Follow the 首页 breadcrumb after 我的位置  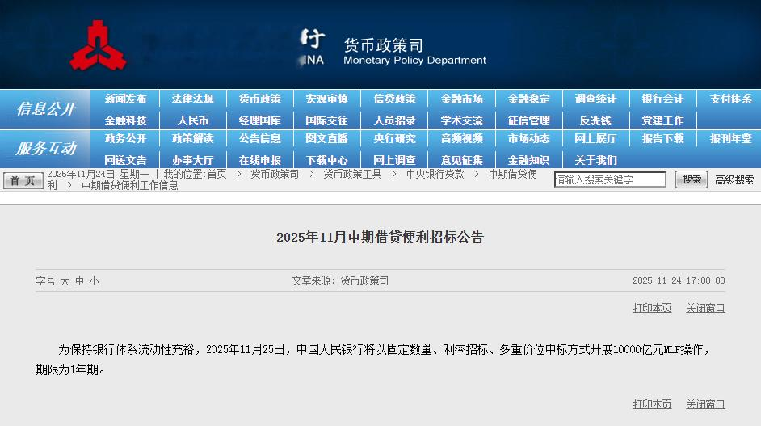tap(217, 174)
